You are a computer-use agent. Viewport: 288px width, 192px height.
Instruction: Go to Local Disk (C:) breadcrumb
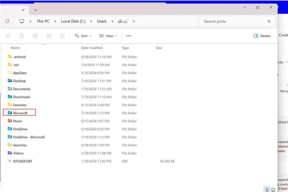click(x=73, y=21)
